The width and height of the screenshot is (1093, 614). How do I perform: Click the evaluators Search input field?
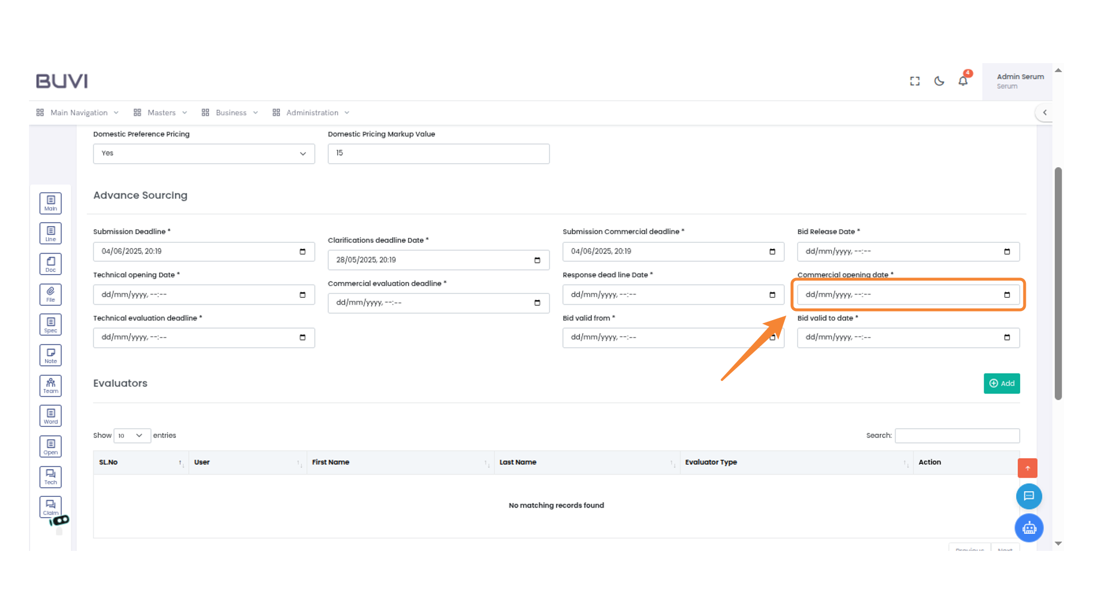point(957,435)
